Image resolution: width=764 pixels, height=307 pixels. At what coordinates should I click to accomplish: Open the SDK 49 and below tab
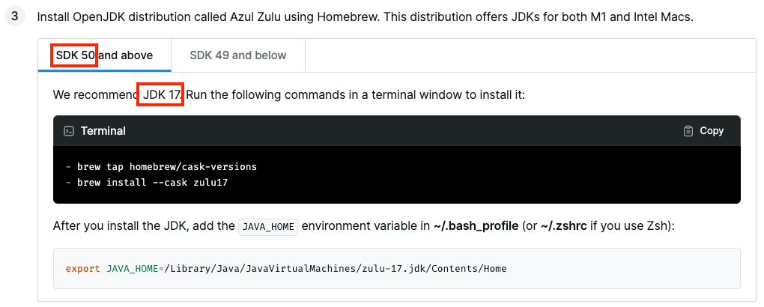(x=237, y=55)
